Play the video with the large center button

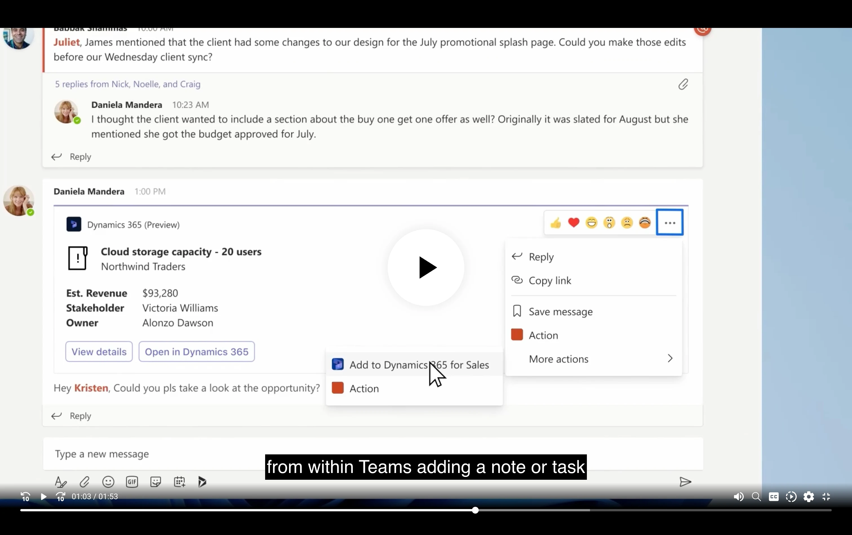tap(426, 267)
